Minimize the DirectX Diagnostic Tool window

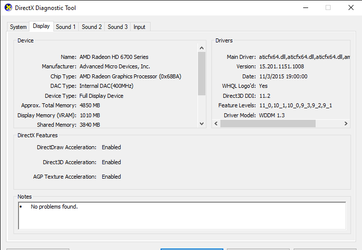[306, 7]
